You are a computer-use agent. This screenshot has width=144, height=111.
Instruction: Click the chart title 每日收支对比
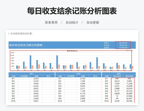click(72, 51)
